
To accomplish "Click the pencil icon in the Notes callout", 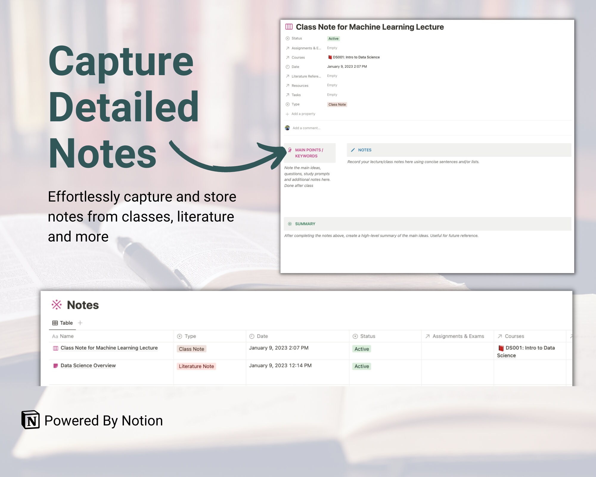I will pos(353,150).
